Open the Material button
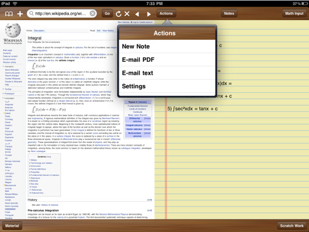This screenshot has width=309, height=232. [x=12, y=226]
